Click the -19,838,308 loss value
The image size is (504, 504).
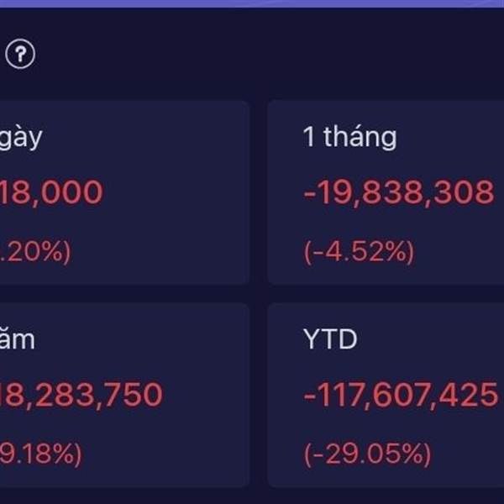coord(398,193)
